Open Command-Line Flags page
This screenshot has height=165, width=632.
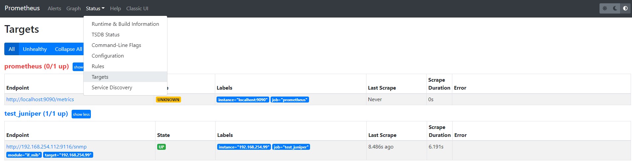pyautogui.click(x=116, y=45)
